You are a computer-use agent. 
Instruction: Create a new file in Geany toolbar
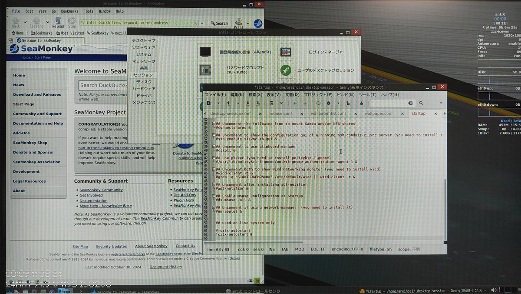coord(208,103)
